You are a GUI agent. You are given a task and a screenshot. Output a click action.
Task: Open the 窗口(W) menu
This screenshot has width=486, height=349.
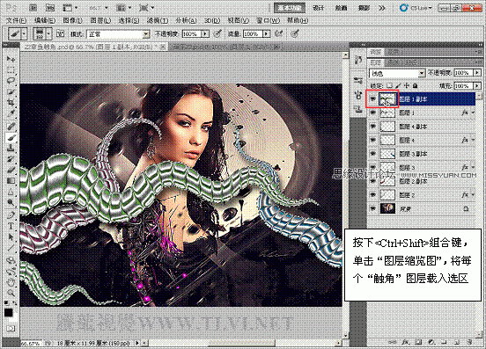(x=269, y=20)
